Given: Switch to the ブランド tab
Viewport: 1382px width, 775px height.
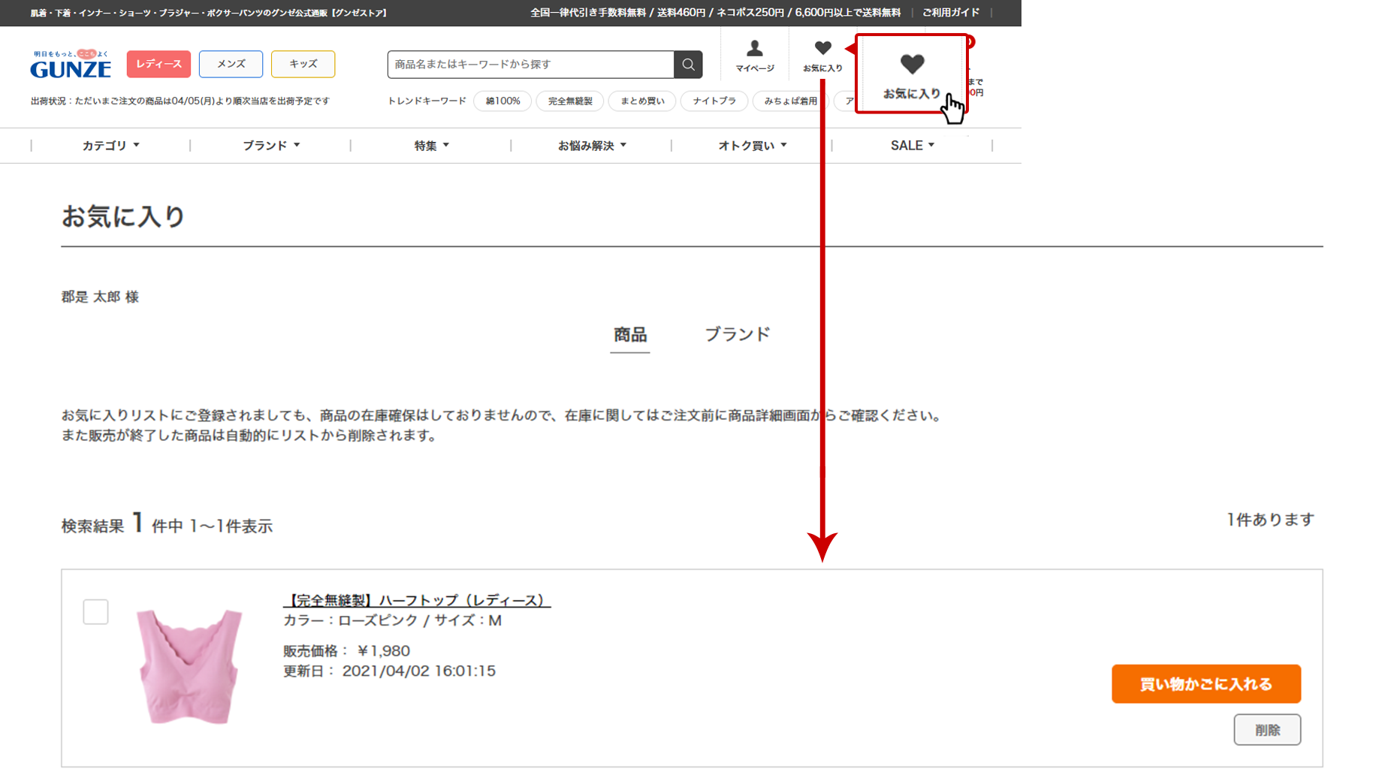Looking at the screenshot, I should pos(738,333).
